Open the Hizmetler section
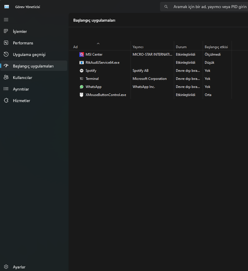248x271 pixels. [x=21, y=101]
